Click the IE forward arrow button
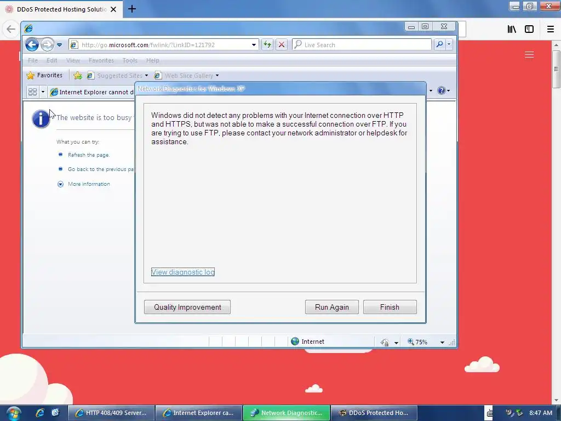The image size is (561, 421). (47, 45)
